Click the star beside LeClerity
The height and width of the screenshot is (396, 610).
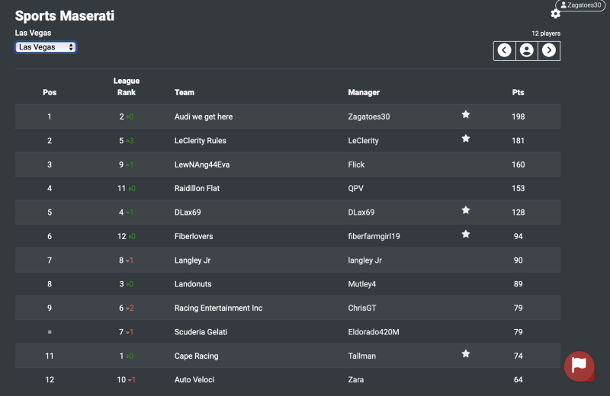[x=466, y=139]
